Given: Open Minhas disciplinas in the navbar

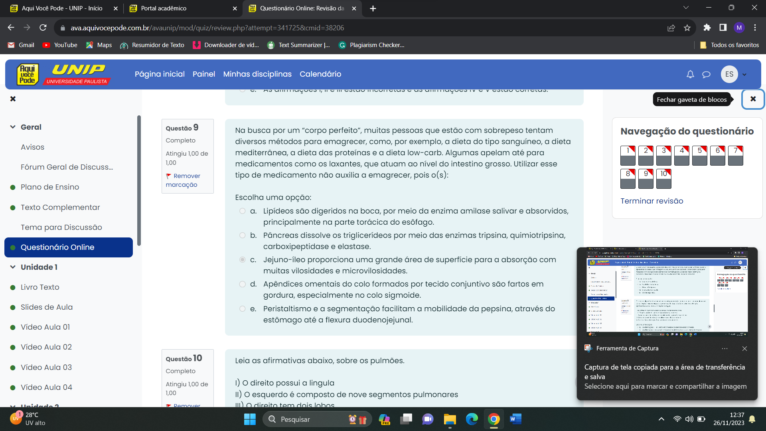Looking at the screenshot, I should click(257, 74).
